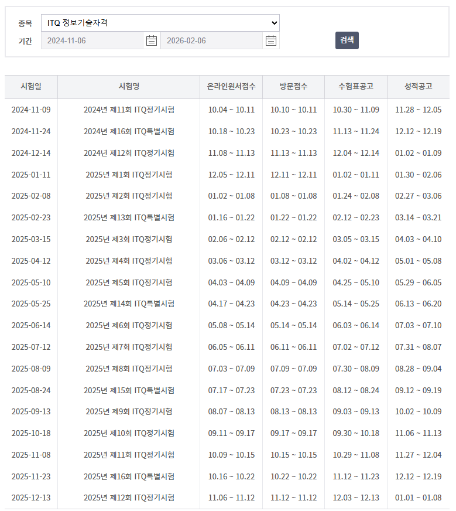Click exam date 2025-05-25
The image size is (456, 511).
tap(31, 304)
